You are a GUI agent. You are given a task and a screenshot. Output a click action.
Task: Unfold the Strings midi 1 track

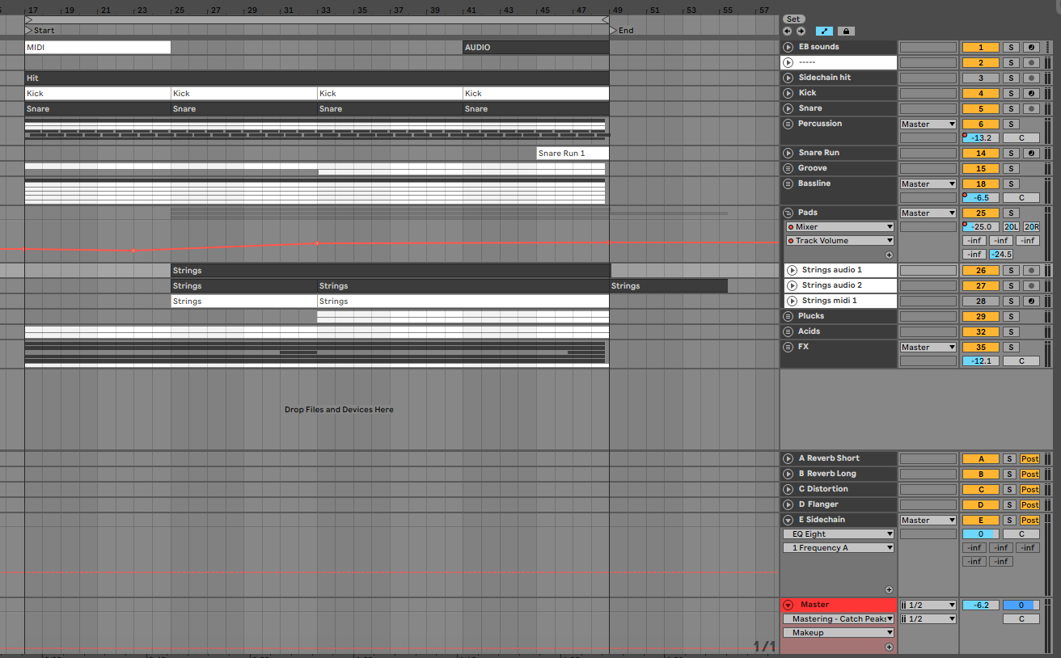tap(792, 301)
